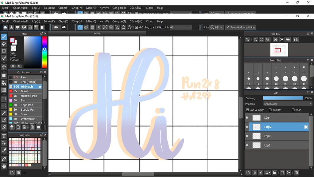314x177 pixels.
Task: Add new folder in layer panel
Action: [274, 173]
